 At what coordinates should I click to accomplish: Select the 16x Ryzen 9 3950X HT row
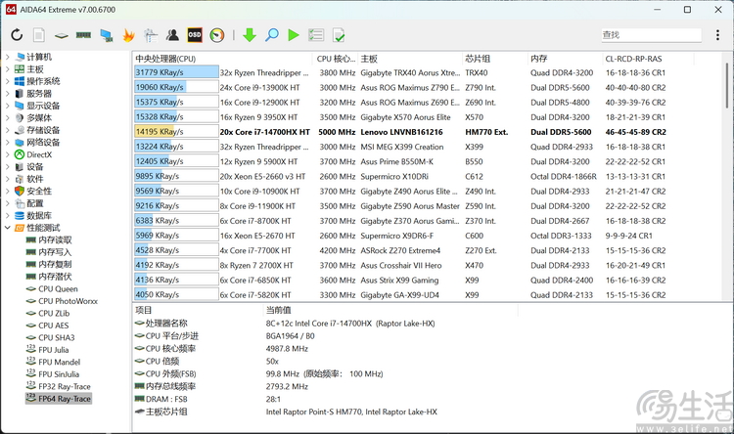pyautogui.click(x=429, y=117)
